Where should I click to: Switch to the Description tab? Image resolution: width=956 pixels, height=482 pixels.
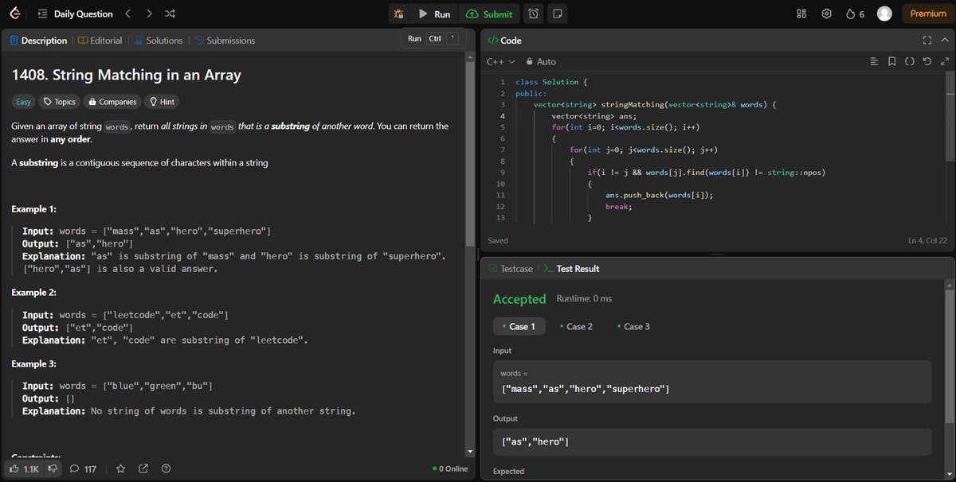[39, 41]
